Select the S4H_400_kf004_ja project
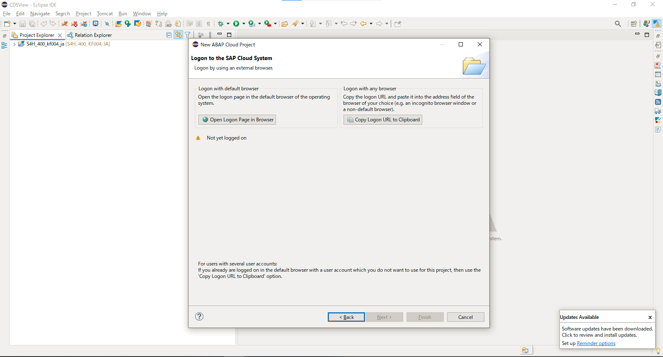The height and width of the screenshot is (357, 663). [x=64, y=44]
